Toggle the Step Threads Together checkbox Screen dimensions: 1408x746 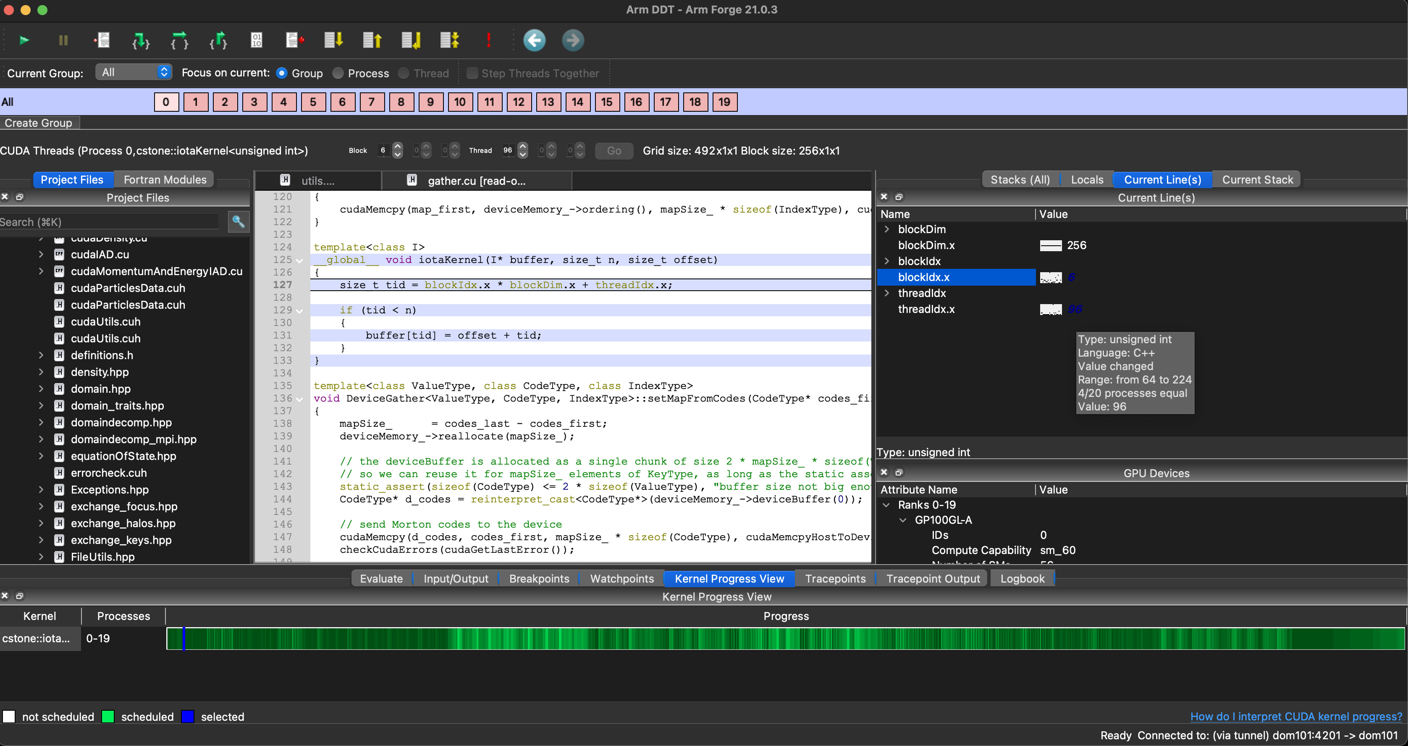point(472,73)
